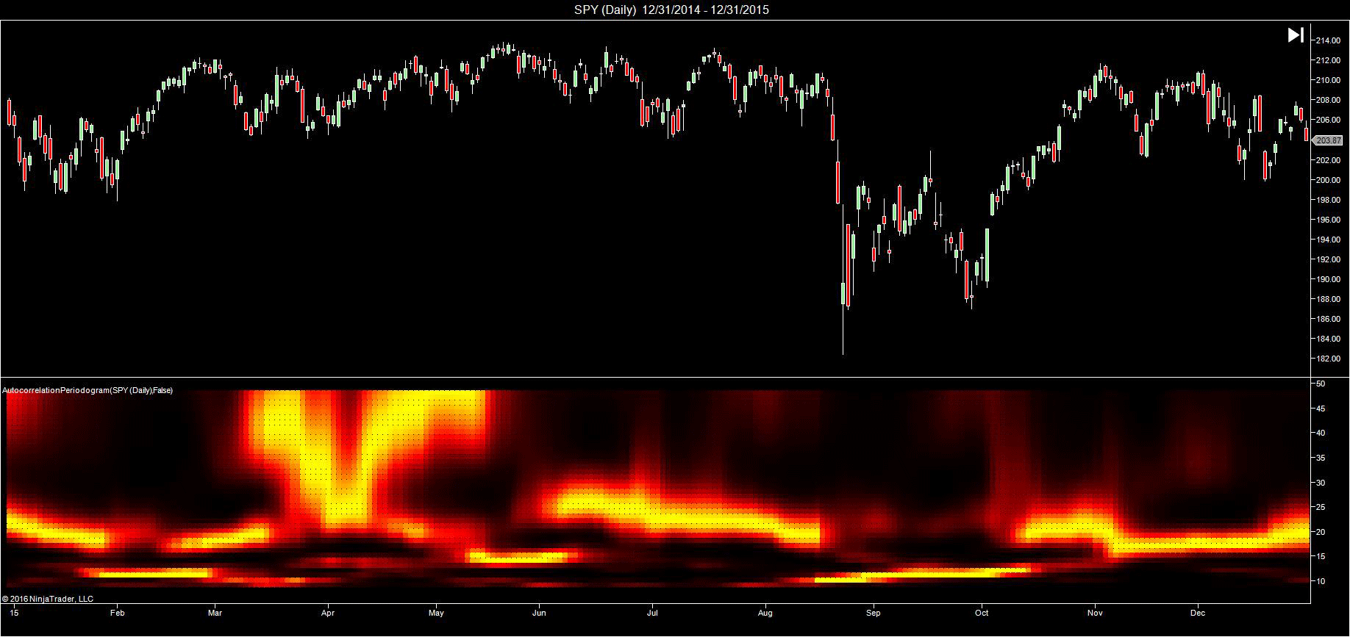
Task: Click the Oct label on time axis
Action: click(981, 613)
